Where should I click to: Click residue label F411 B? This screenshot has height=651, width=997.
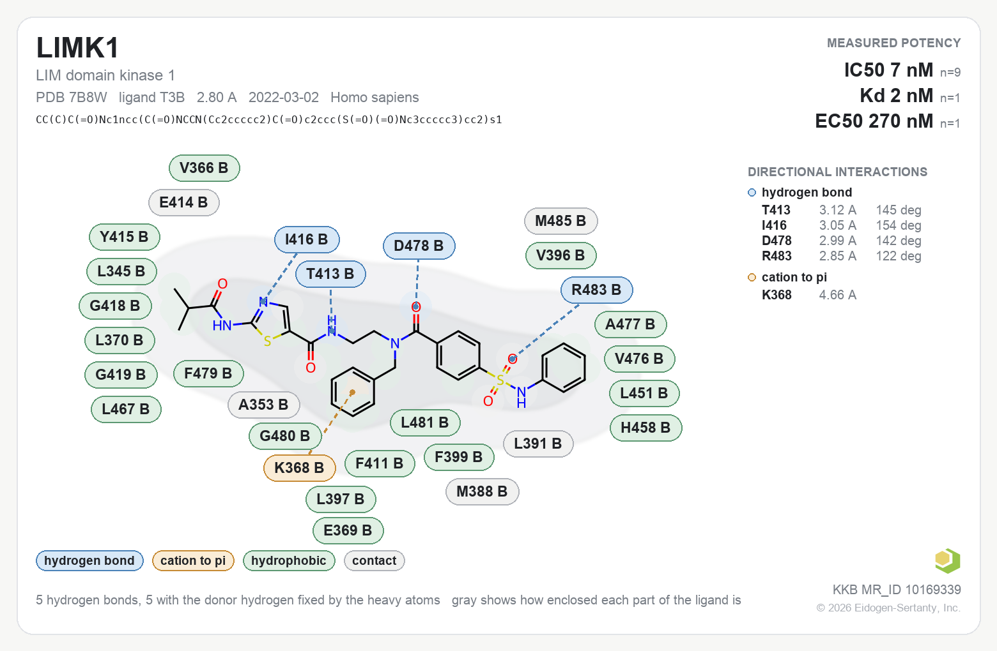[380, 464]
